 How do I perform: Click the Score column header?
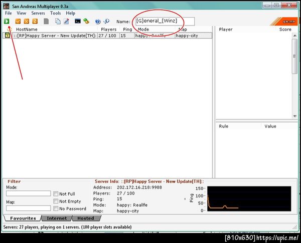tap(285, 29)
